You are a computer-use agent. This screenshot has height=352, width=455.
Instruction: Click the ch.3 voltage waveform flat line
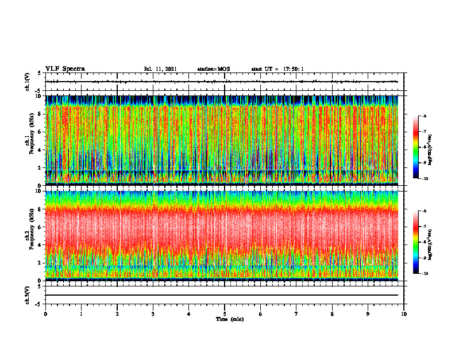(x=222, y=295)
